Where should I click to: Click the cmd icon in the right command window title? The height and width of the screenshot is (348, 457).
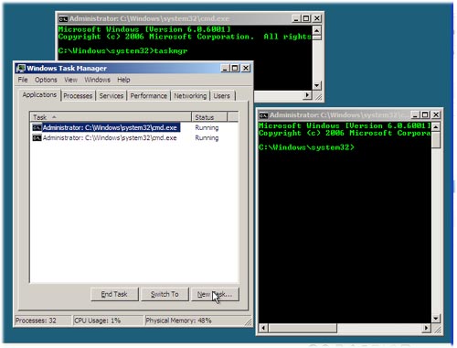tap(263, 115)
